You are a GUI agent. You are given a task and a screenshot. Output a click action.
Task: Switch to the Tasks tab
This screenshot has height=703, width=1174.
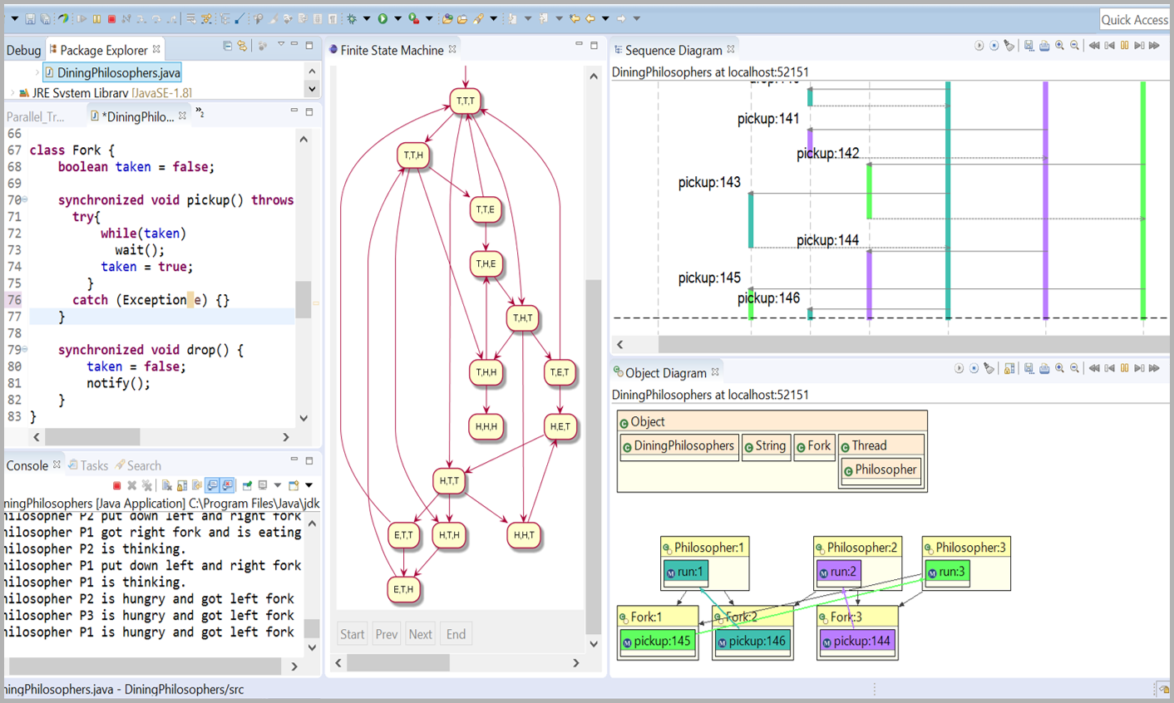[x=93, y=465]
